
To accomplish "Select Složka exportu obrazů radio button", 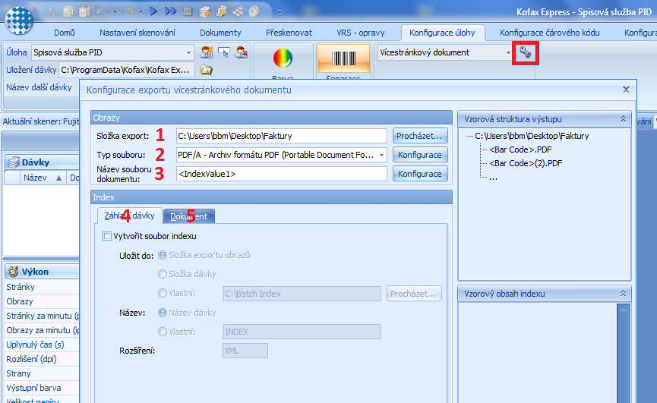I will pyautogui.click(x=162, y=255).
